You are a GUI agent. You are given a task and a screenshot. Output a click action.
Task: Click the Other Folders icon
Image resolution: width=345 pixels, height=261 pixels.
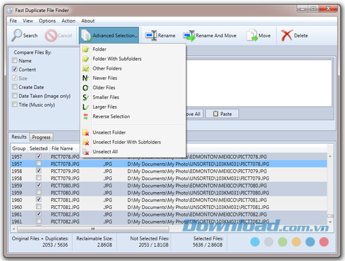pos(85,68)
